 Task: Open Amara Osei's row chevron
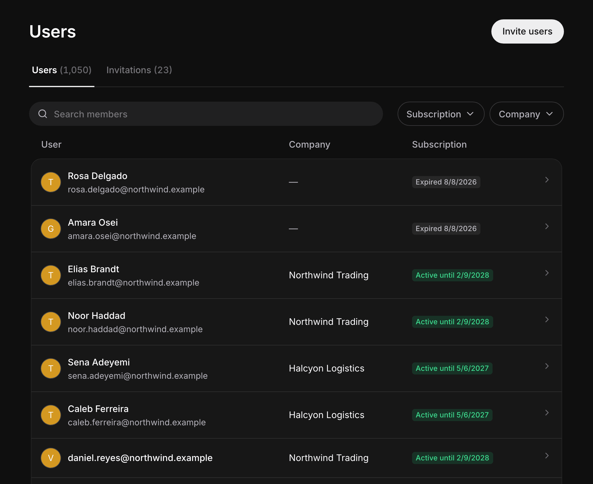pos(547,227)
